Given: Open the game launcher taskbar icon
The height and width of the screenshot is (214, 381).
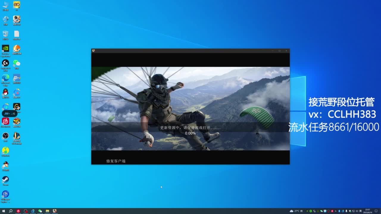Looking at the screenshot, I should pos(55,211).
